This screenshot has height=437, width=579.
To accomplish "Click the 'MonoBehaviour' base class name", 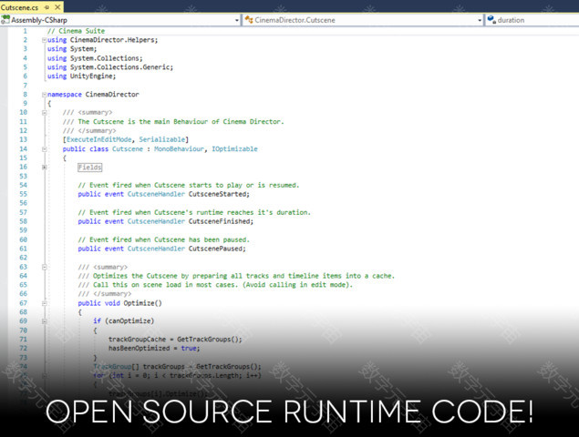I will point(179,149).
